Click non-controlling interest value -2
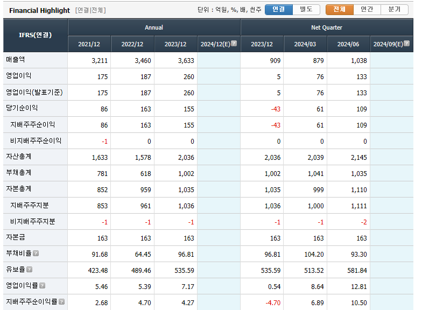Viewport: 422px width, 310px height. pyautogui.click(x=364, y=222)
